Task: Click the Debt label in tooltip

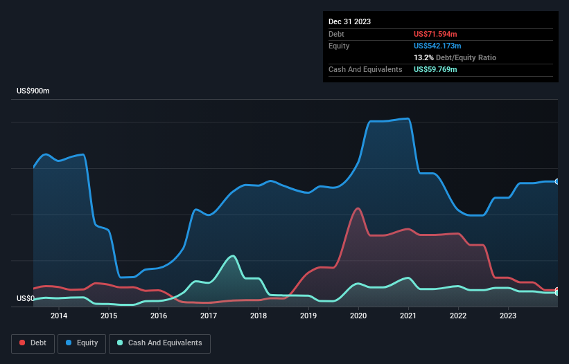Action: [336, 34]
